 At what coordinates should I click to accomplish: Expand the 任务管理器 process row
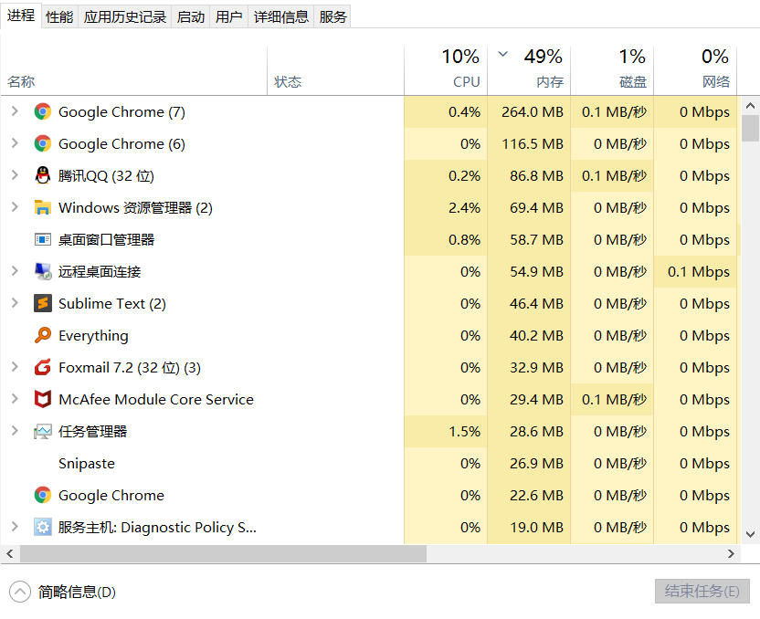(15, 431)
